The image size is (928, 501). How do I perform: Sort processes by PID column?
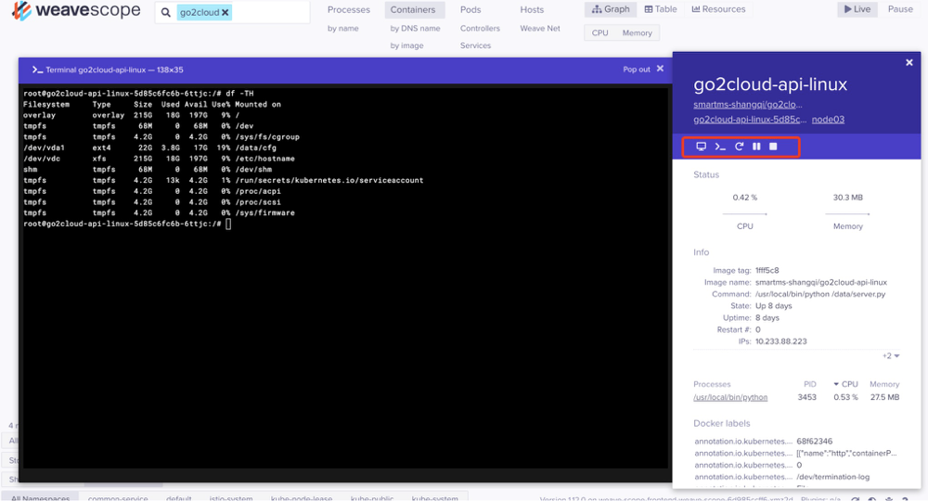pos(809,384)
